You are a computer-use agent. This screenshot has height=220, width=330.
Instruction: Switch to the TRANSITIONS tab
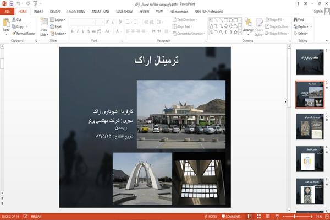76,12
